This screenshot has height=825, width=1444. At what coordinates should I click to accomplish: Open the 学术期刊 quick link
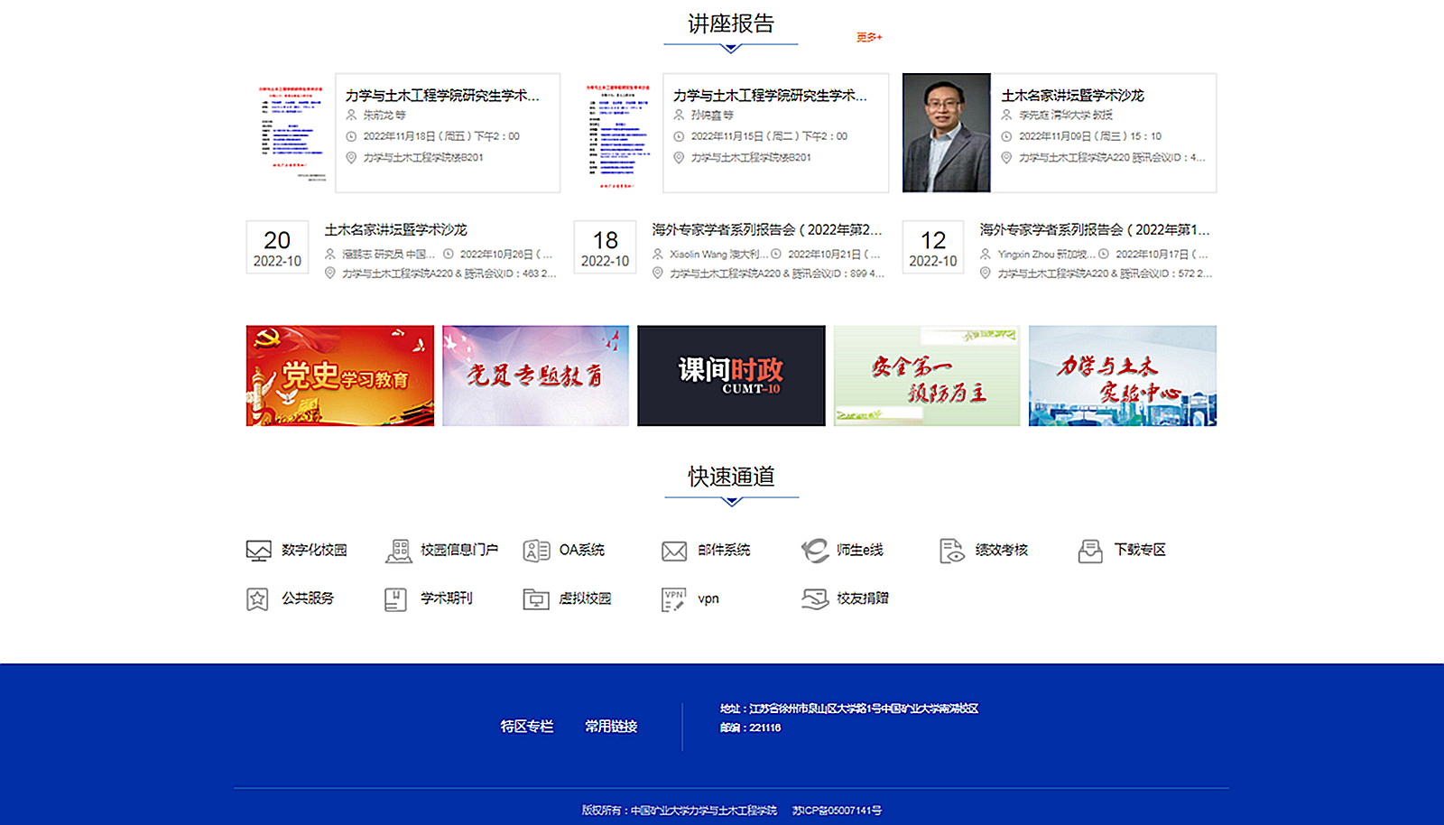point(446,598)
